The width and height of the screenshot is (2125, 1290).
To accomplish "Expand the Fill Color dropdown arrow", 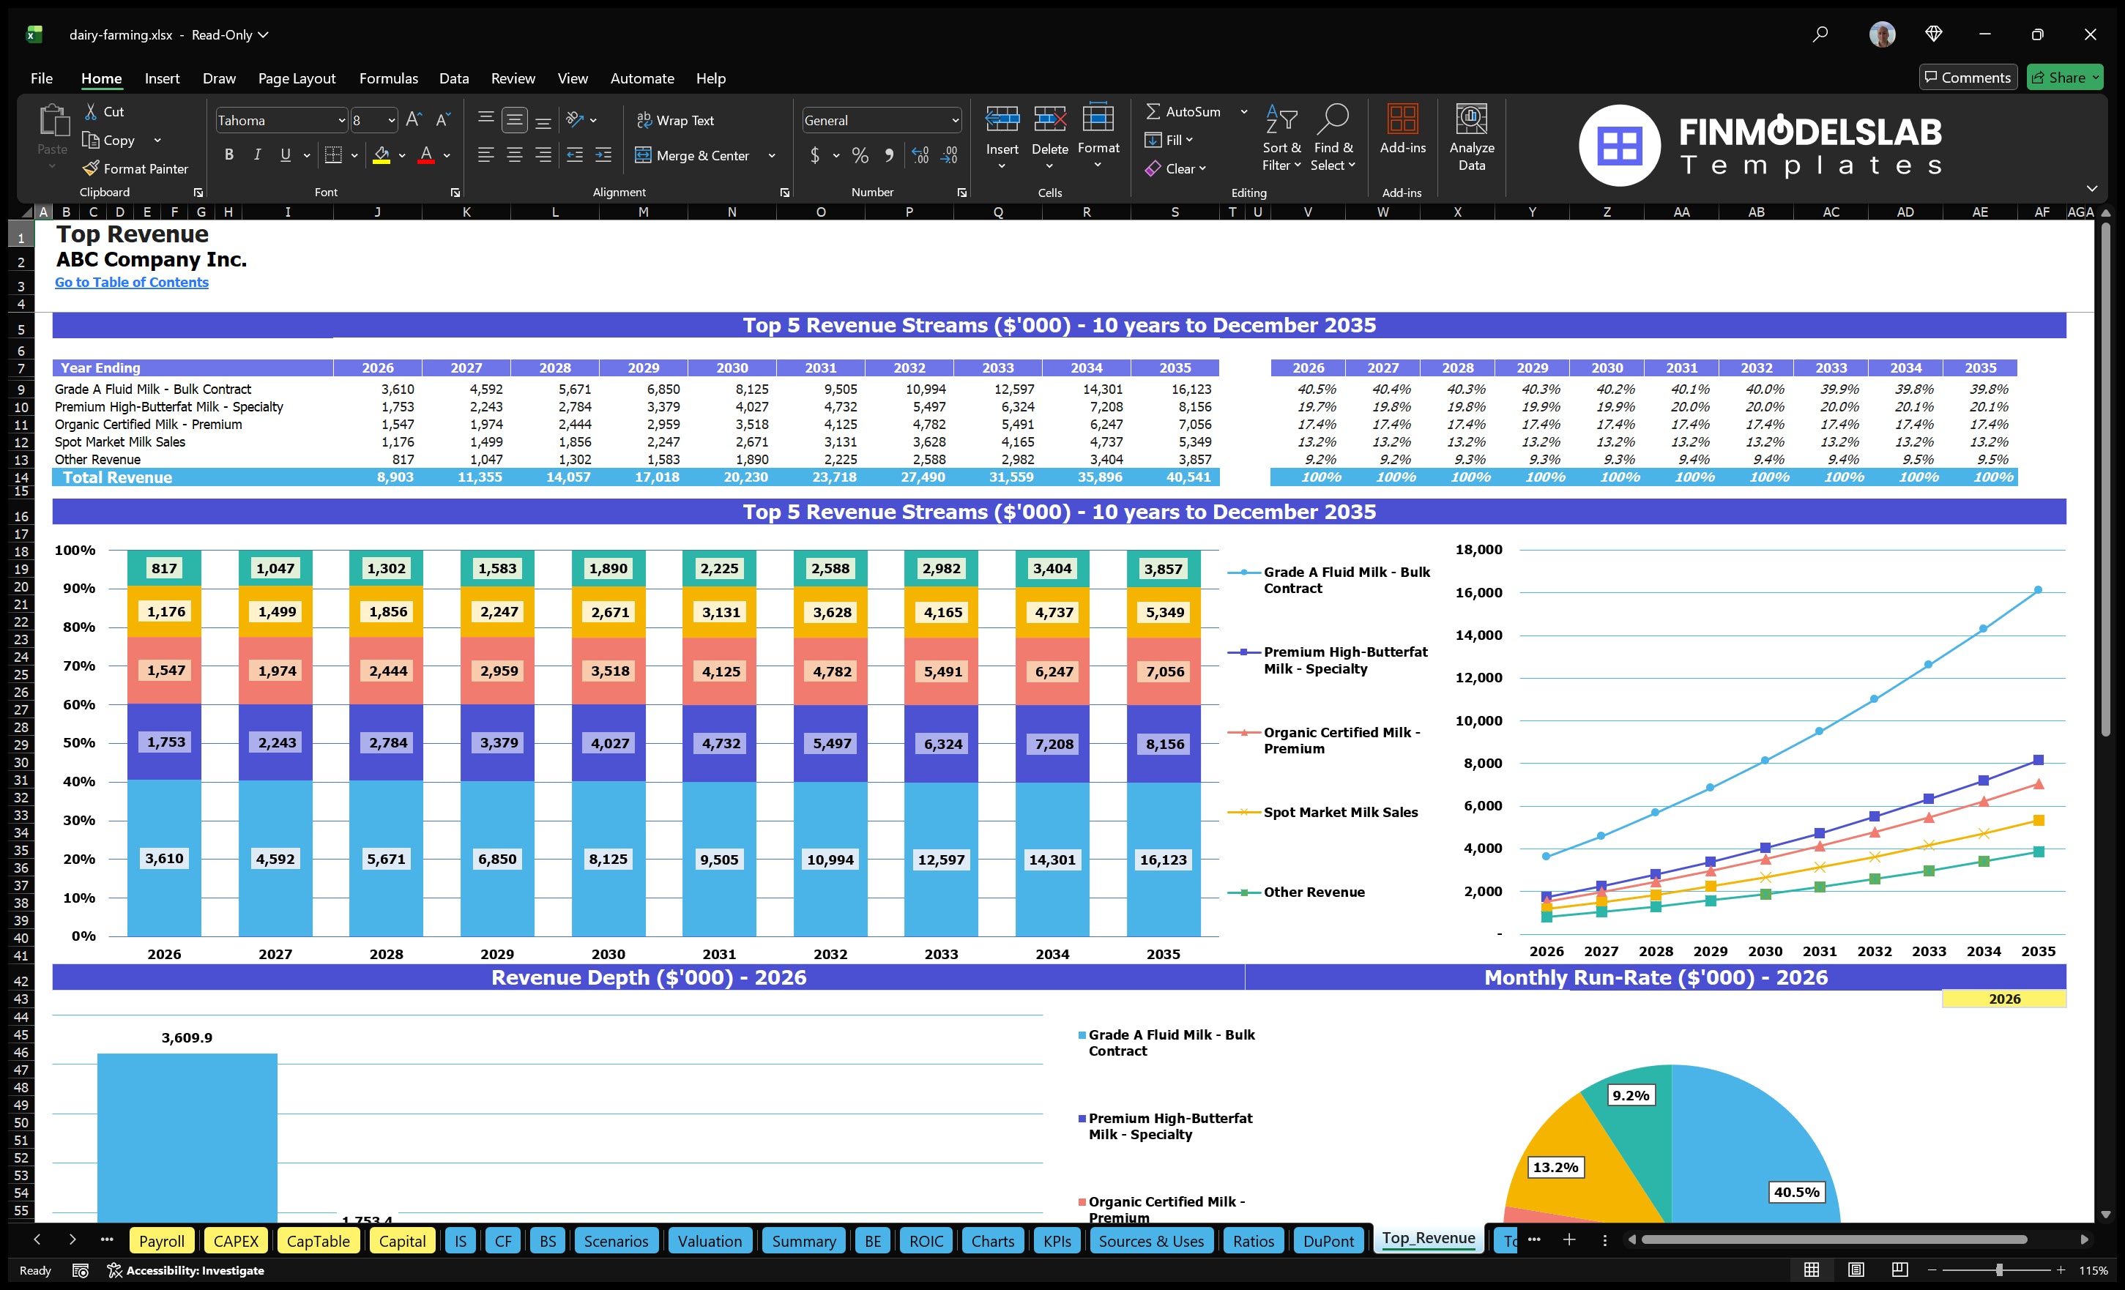I will click(401, 156).
